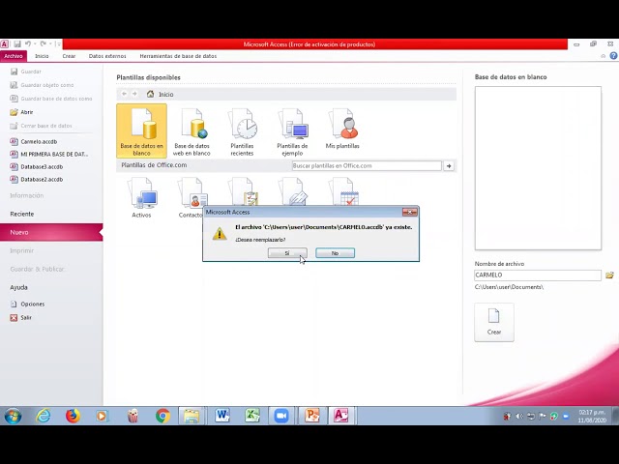This screenshot has width=619, height=464.
Task: Select Guardar & Publicar in sidebar
Action: (x=38, y=269)
